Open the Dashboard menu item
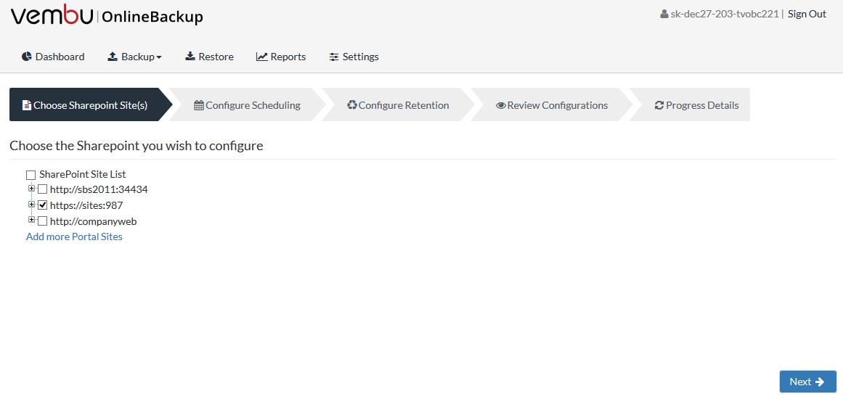 point(53,57)
